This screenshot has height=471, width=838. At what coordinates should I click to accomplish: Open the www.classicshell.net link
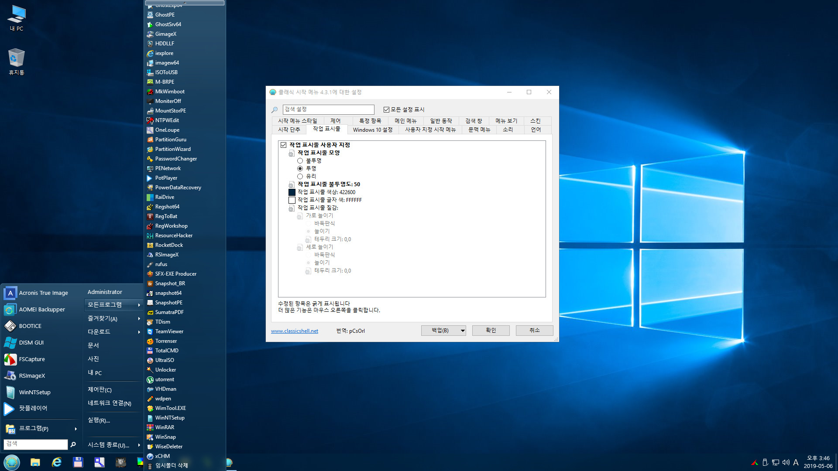[x=295, y=331]
